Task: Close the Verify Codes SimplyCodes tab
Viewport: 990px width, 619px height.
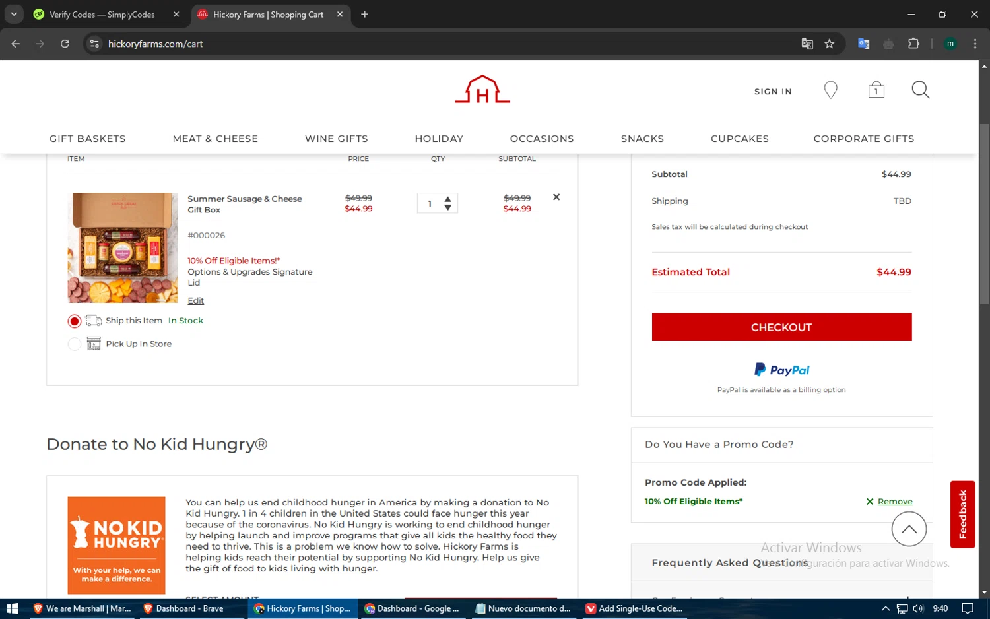Action: pos(176,15)
